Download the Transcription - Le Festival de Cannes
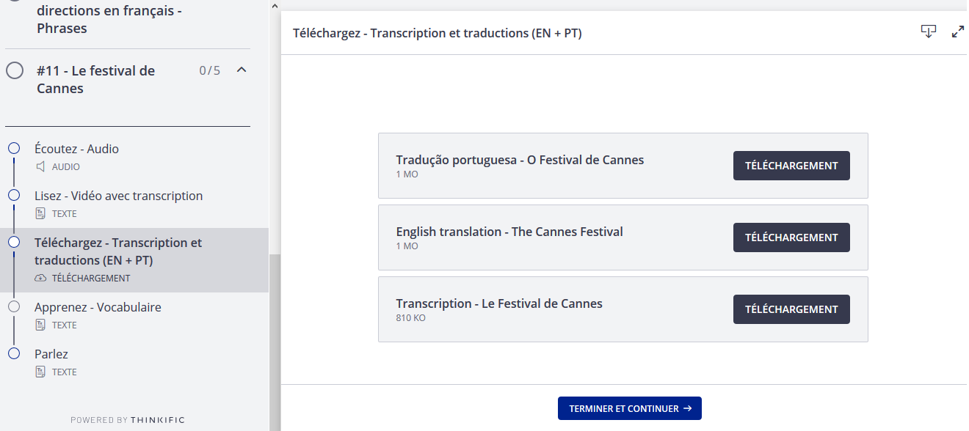The image size is (969, 431). click(791, 309)
